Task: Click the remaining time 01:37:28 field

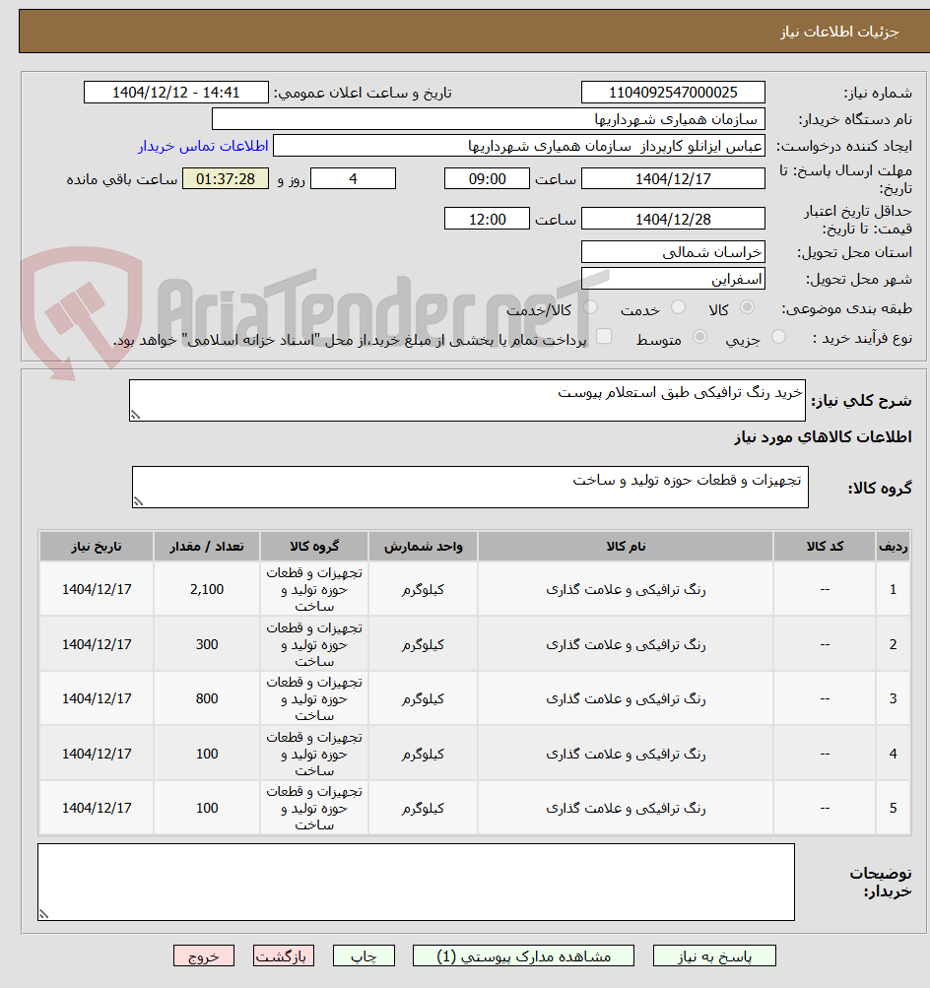Action: [226, 179]
